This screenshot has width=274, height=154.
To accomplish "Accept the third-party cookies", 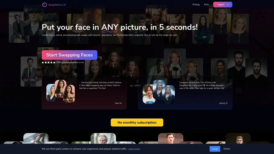I will 215,149.
